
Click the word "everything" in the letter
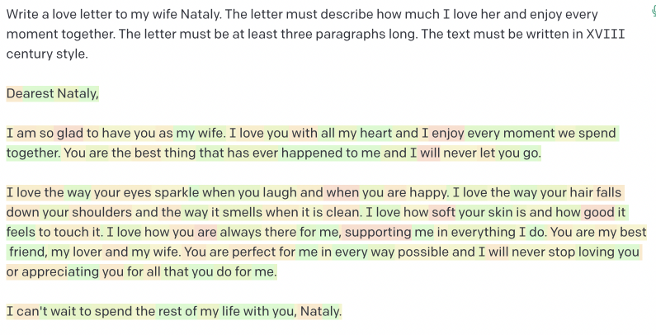pos(476,232)
